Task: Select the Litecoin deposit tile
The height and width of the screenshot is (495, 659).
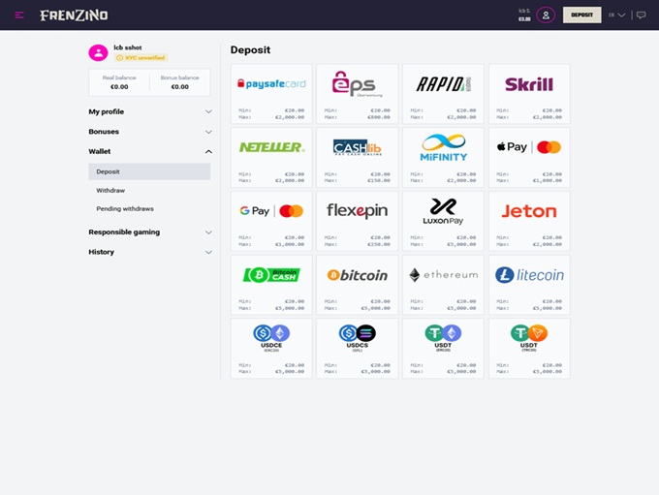Action: (529, 275)
